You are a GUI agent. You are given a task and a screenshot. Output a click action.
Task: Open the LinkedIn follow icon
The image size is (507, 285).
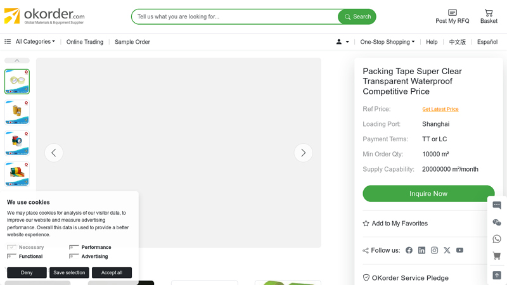pos(421,250)
